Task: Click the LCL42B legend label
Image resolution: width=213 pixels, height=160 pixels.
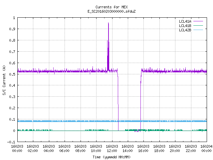Action: click(x=185, y=30)
